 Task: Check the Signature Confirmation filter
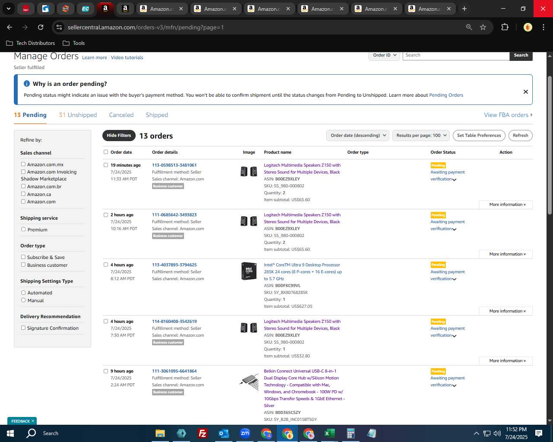click(x=23, y=328)
